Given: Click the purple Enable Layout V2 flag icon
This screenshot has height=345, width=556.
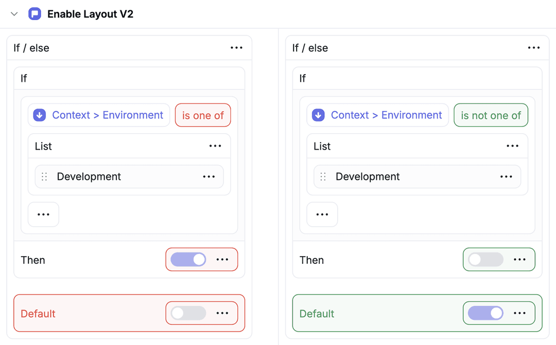Looking at the screenshot, I should [x=34, y=14].
